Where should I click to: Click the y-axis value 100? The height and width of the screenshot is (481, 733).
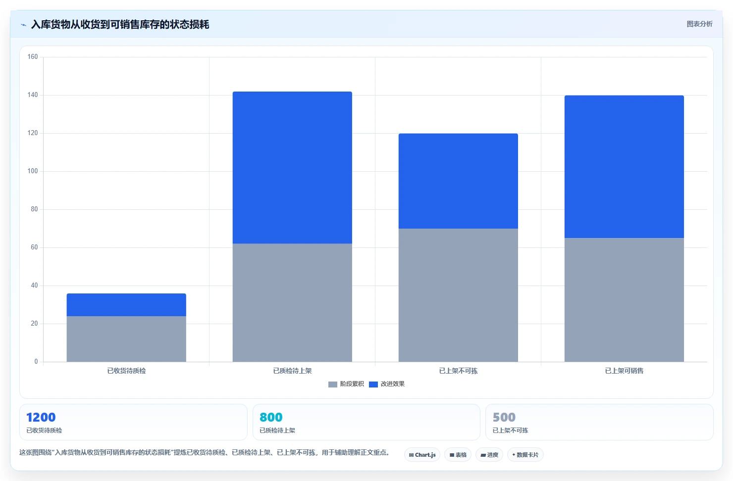33,171
